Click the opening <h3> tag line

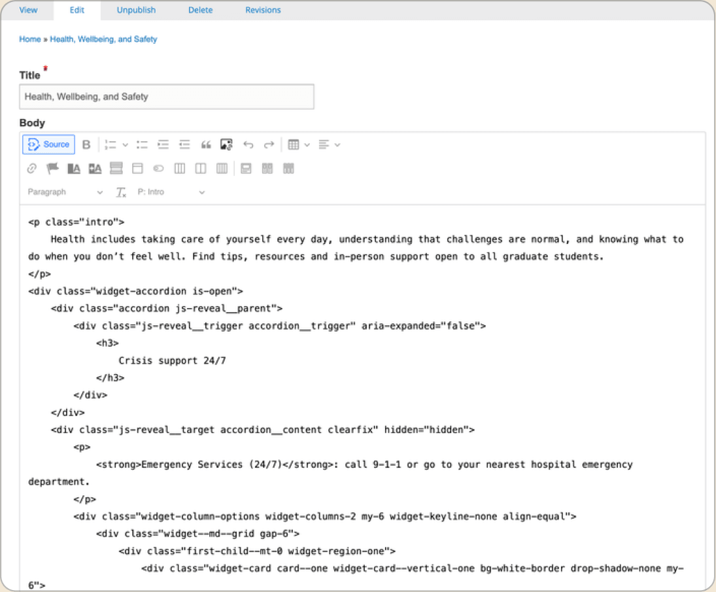(x=107, y=343)
